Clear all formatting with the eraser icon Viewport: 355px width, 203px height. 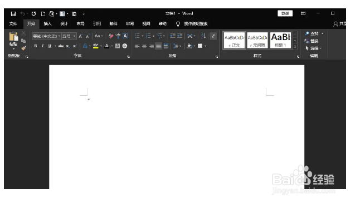(111, 36)
